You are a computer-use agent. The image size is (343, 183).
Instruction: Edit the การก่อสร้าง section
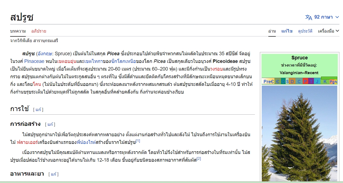tap(50, 124)
